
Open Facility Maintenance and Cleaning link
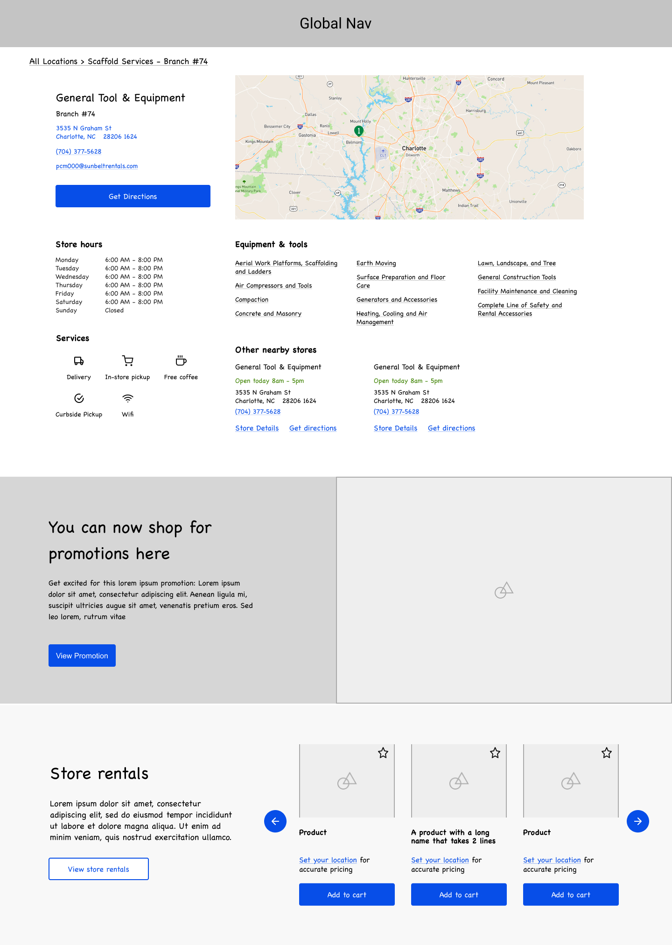click(527, 291)
